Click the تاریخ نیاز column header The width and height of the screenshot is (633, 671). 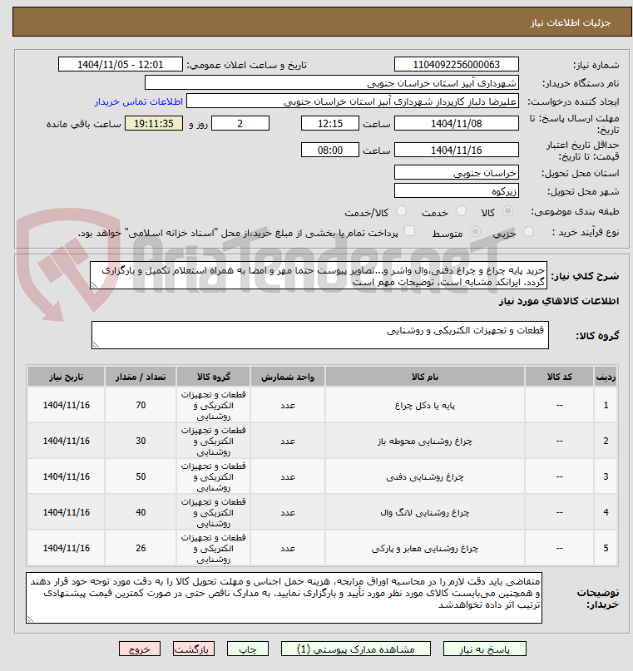pos(67,377)
